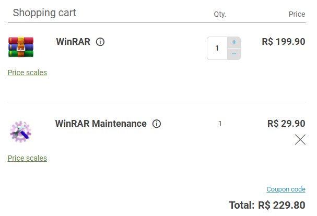Click the WinRAR Maintenance wrench gear icon
The image size is (317, 216).
(x=20, y=132)
